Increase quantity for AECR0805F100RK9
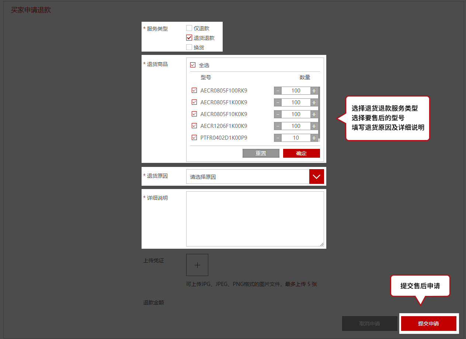This screenshot has width=466, height=339. [x=314, y=91]
